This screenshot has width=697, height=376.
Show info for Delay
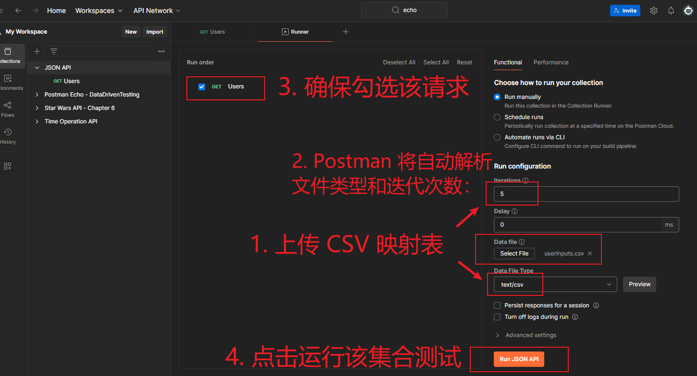pyautogui.click(x=514, y=211)
